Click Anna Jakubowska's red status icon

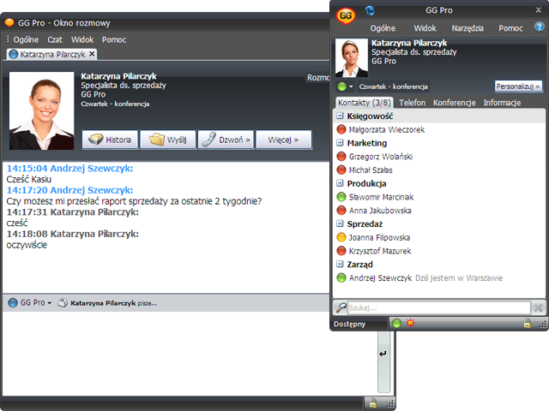point(341,211)
